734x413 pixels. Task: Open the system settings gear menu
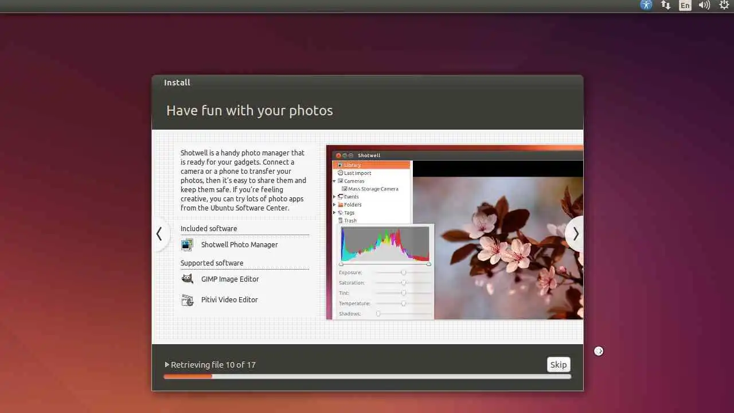724,5
